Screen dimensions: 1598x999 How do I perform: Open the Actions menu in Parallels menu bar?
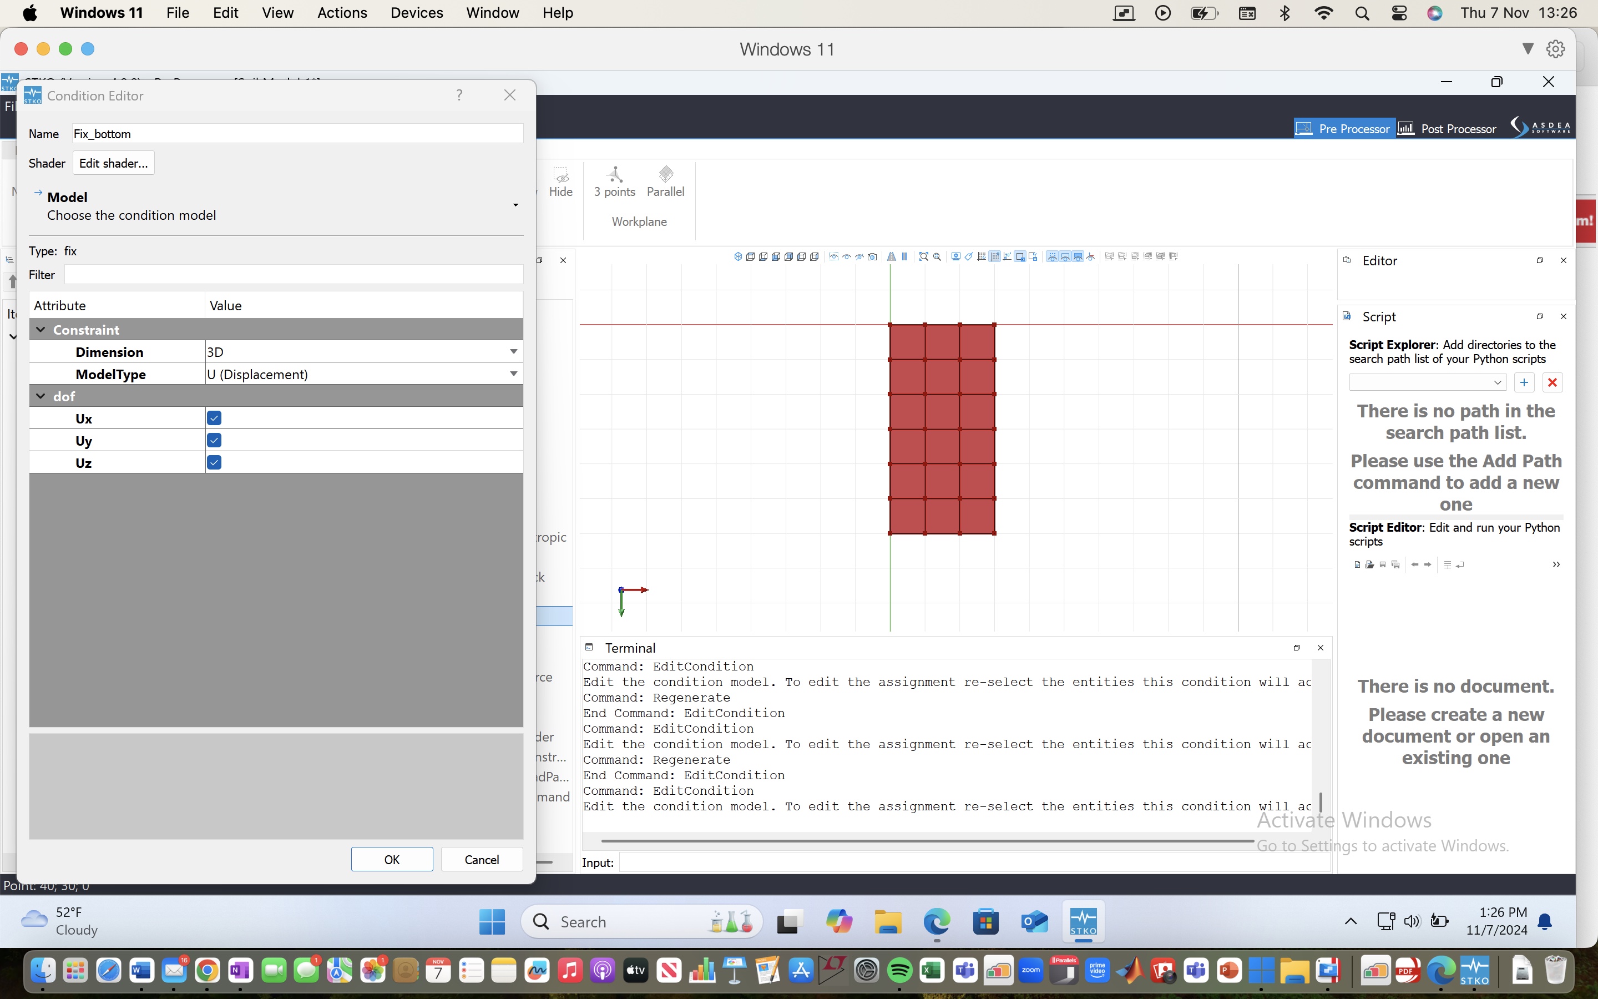342,13
